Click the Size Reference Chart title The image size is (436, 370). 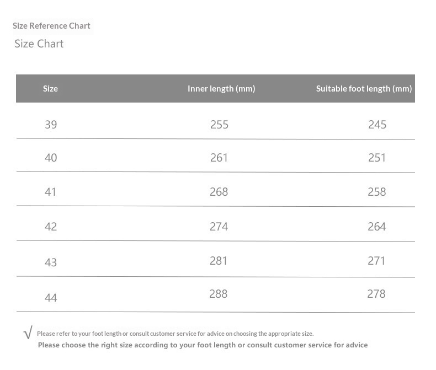point(51,26)
